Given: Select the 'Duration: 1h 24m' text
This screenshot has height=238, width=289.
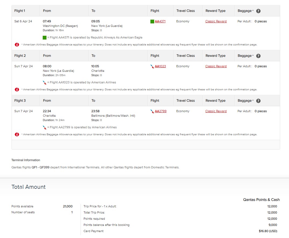Looking at the screenshot, I should (x=54, y=120).
